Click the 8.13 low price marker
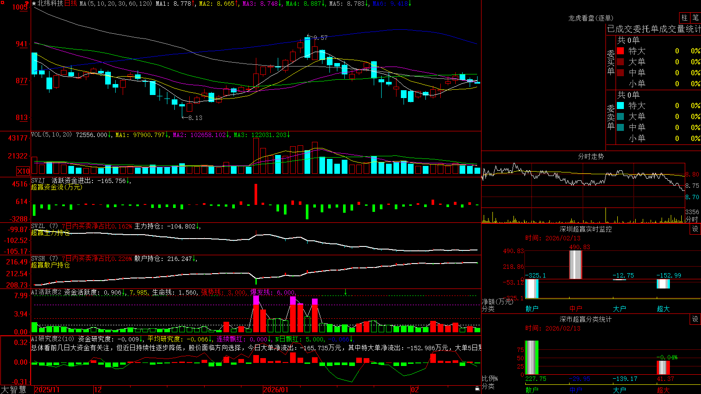Viewport: 701px width, 394px height. [x=195, y=118]
